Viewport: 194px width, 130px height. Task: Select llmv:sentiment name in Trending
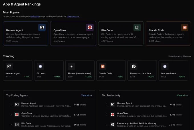[168, 73]
